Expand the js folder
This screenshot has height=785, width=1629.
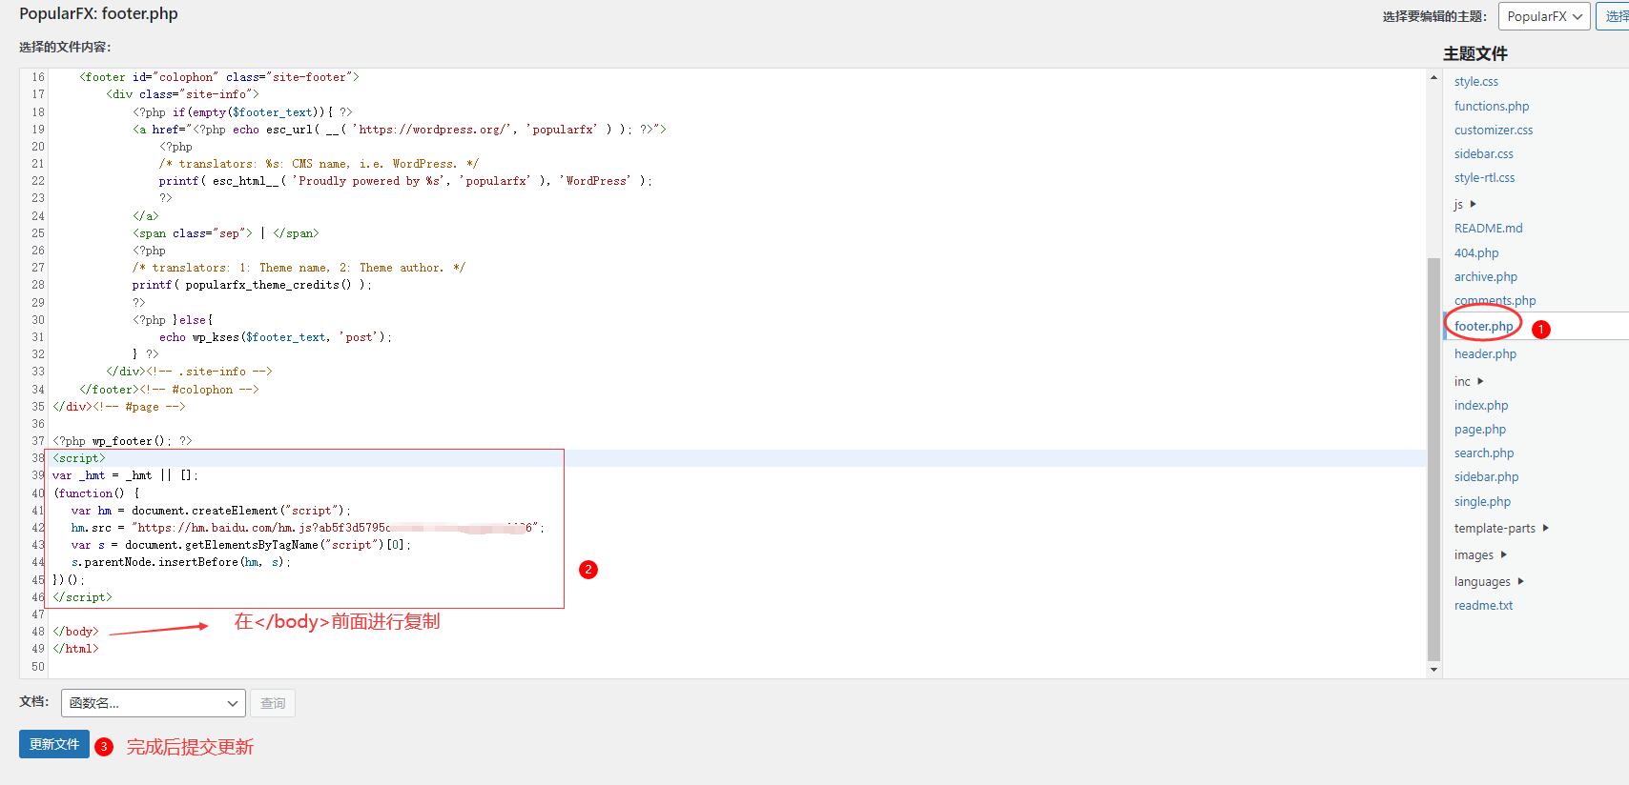click(1465, 204)
